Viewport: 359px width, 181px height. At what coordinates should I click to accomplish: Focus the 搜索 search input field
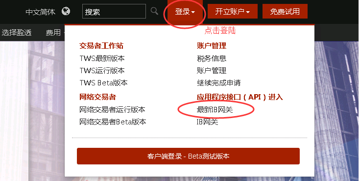click(114, 11)
